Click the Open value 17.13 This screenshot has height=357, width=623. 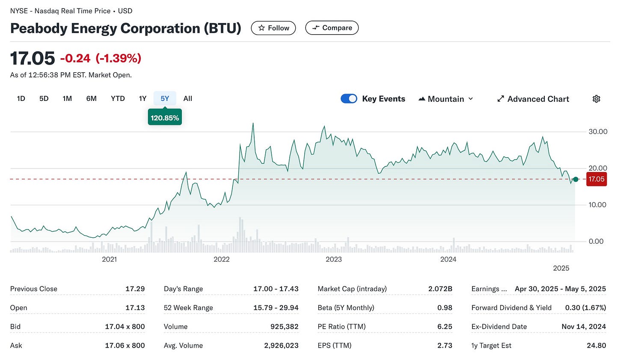135,308
